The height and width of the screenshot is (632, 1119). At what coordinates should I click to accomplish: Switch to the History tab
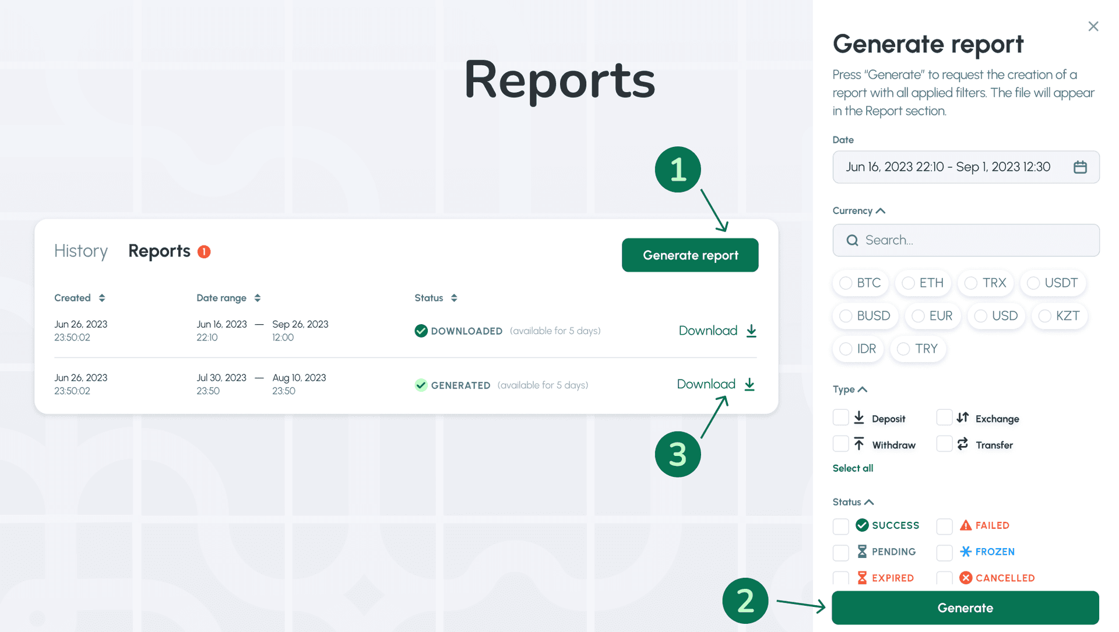[81, 251]
